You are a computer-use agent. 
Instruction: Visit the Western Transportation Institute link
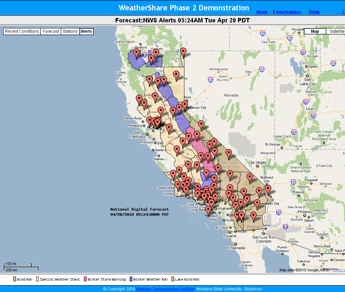[165, 289]
